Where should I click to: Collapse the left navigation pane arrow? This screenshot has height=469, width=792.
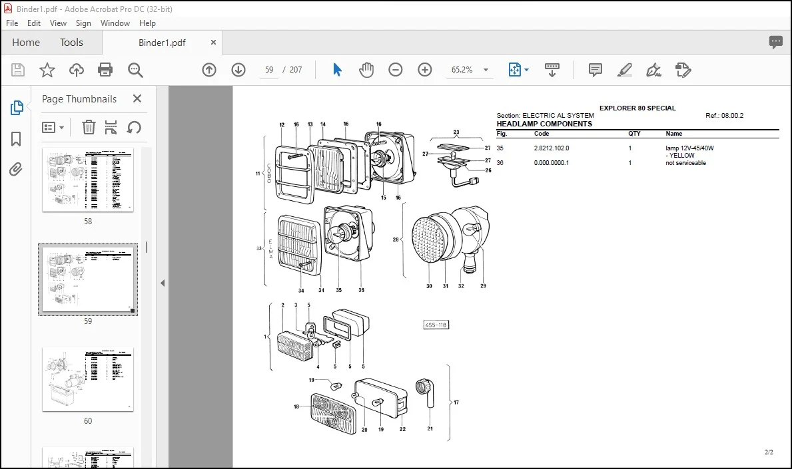pyautogui.click(x=163, y=283)
